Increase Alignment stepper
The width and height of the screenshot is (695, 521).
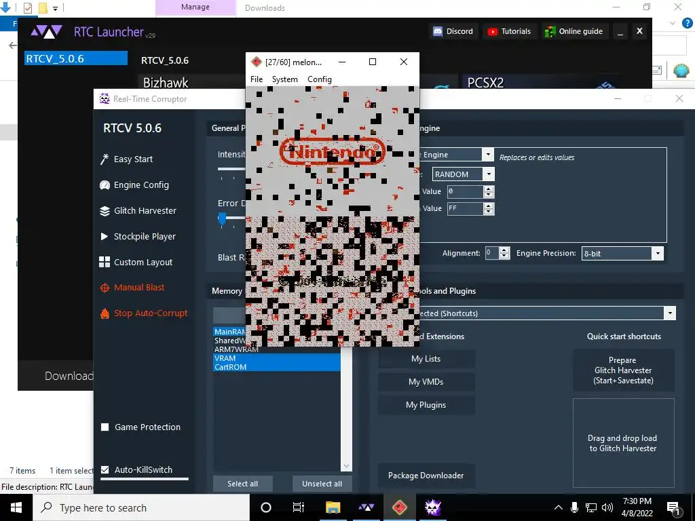(504, 250)
